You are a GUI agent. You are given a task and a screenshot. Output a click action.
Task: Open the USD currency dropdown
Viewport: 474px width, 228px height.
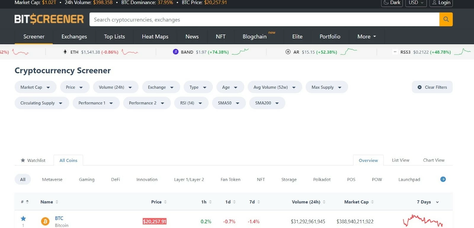coord(416,3)
